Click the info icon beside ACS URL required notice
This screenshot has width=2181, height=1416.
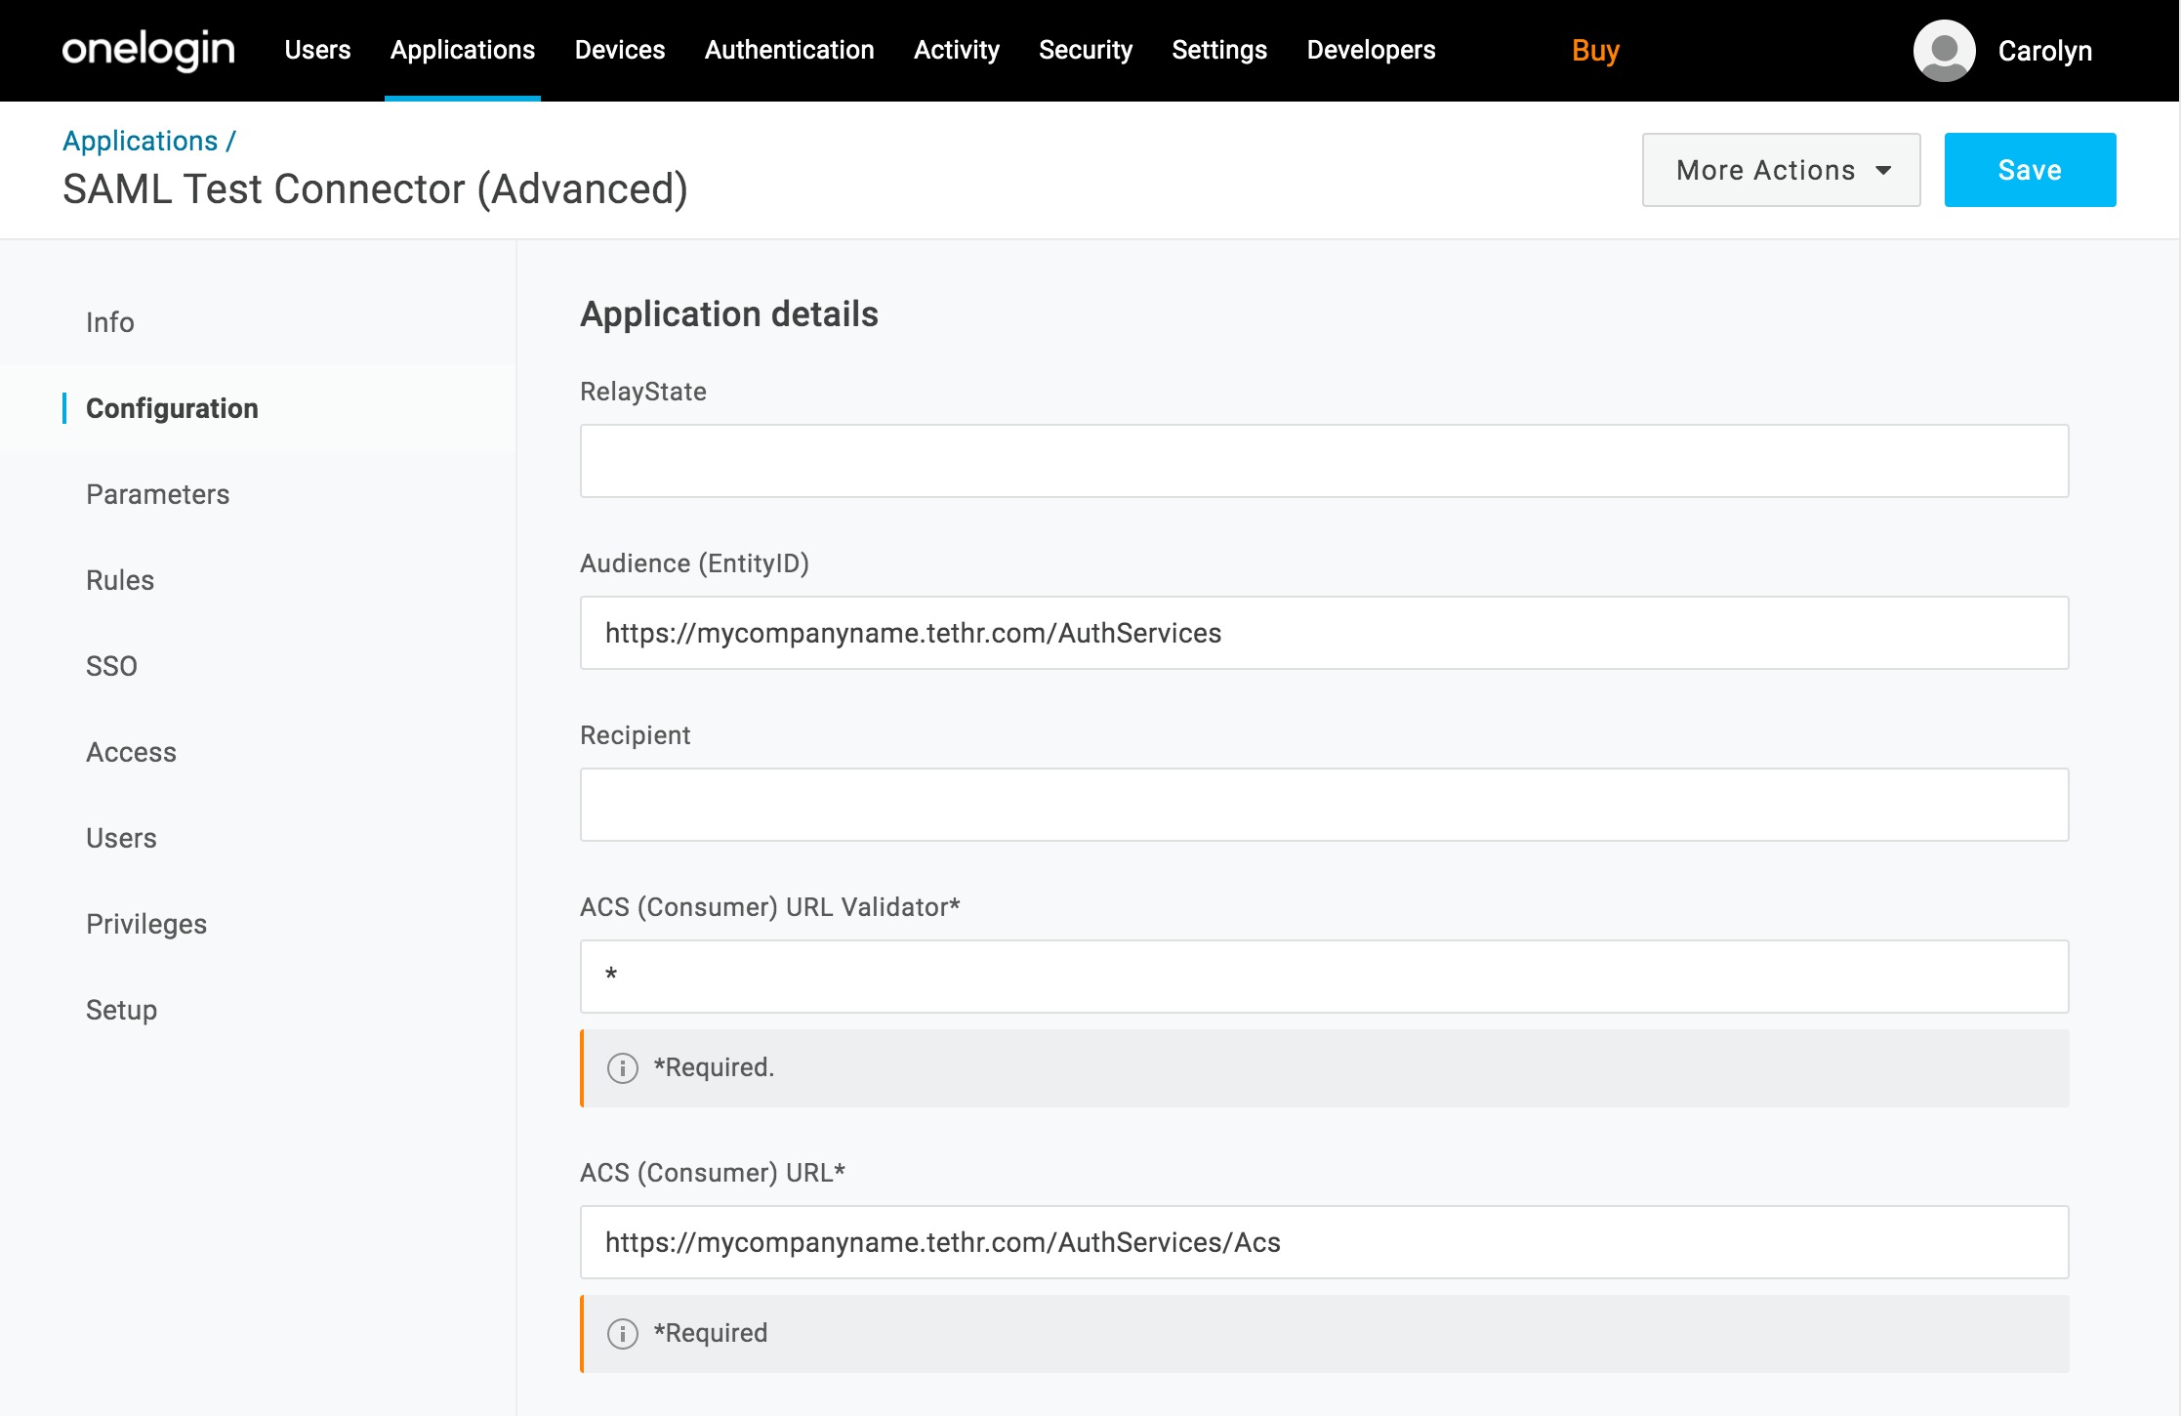[x=622, y=1333]
